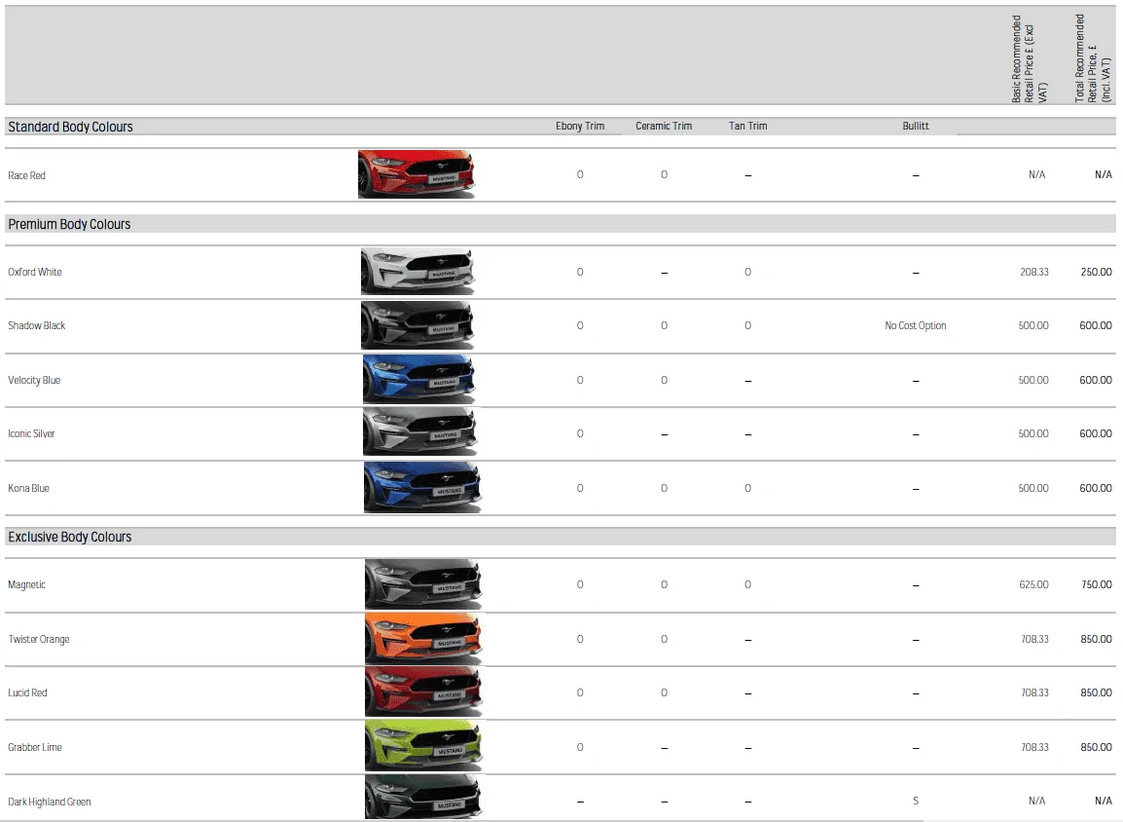Viewport: 1123px width, 822px height.
Task: Click N/A total price for Dark Highland Green
Action: coord(1104,801)
